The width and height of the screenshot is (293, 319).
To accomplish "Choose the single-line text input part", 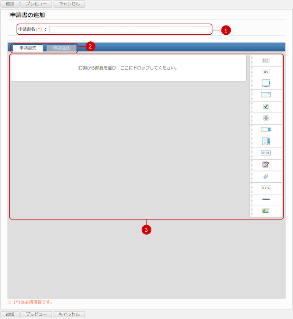I will 266,95.
